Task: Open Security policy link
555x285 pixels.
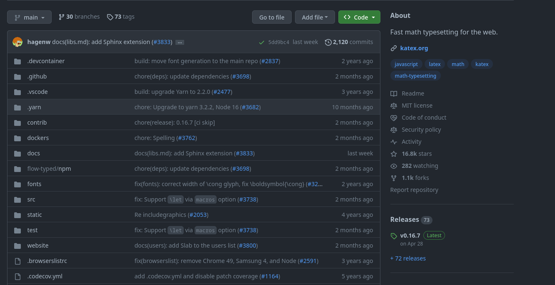Action: 416,130
